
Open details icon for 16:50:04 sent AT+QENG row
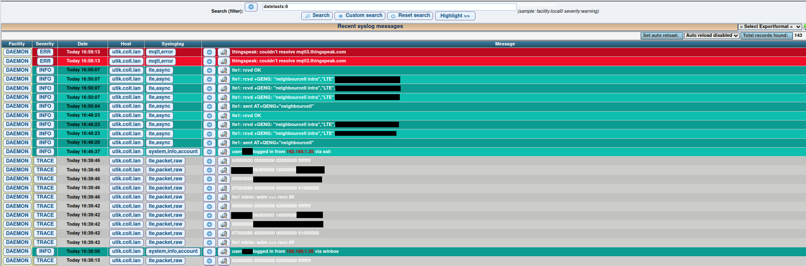(223, 106)
